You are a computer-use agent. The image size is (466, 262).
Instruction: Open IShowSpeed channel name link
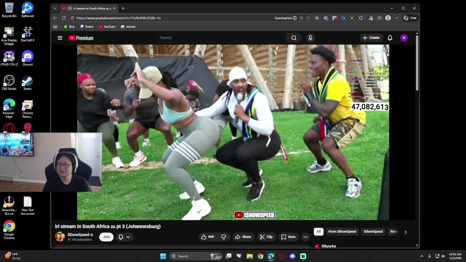point(78,235)
